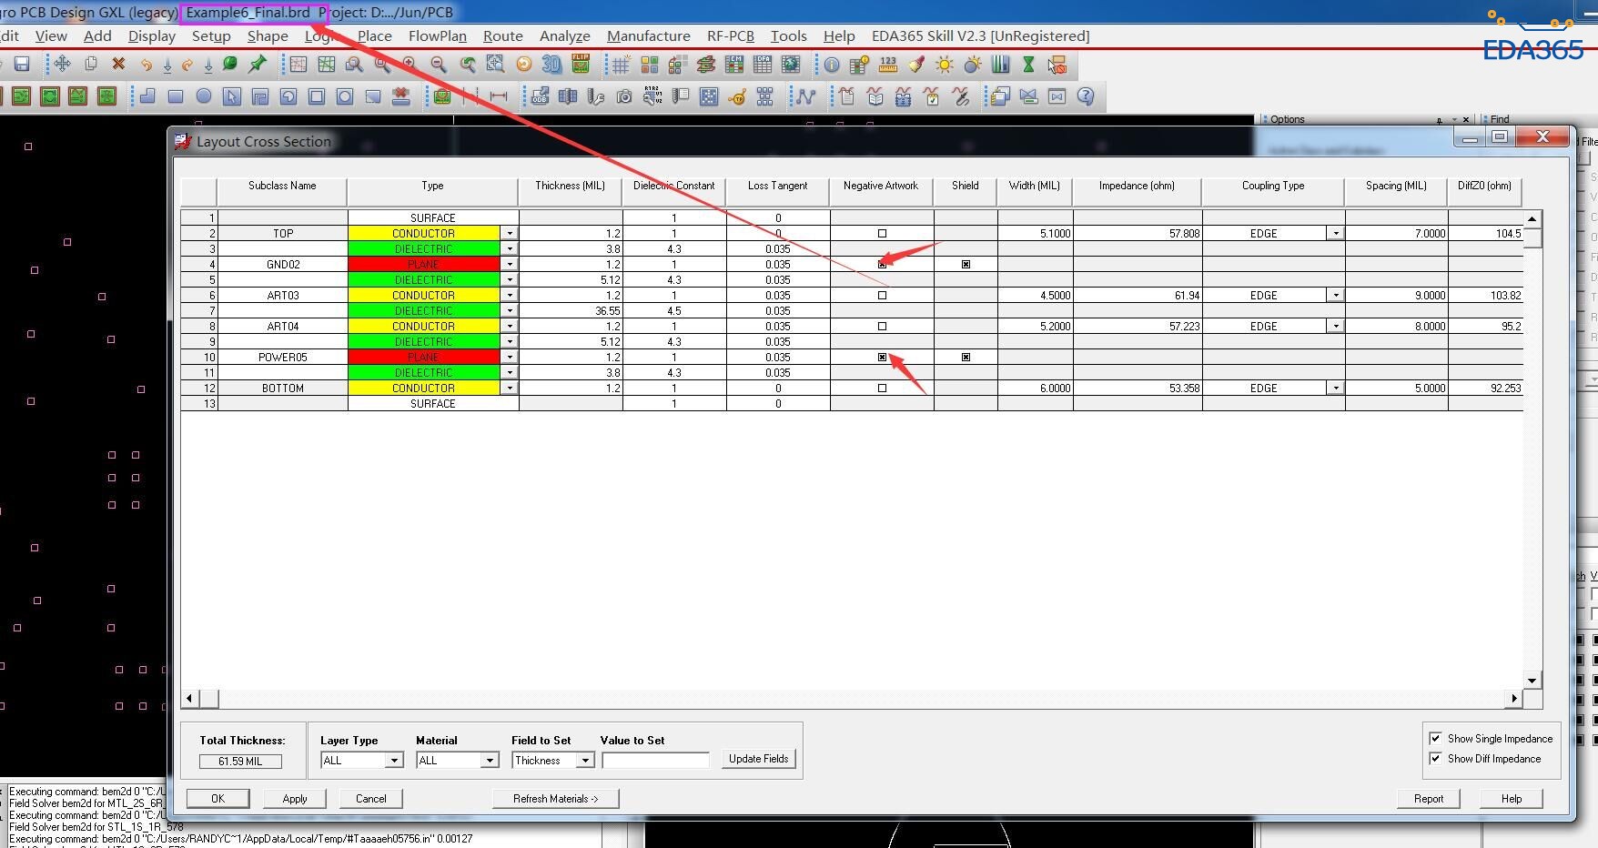Viewport: 1598px width, 848px height.
Task: Toggle Negative Artwork for ART03 layer
Action: point(882,296)
